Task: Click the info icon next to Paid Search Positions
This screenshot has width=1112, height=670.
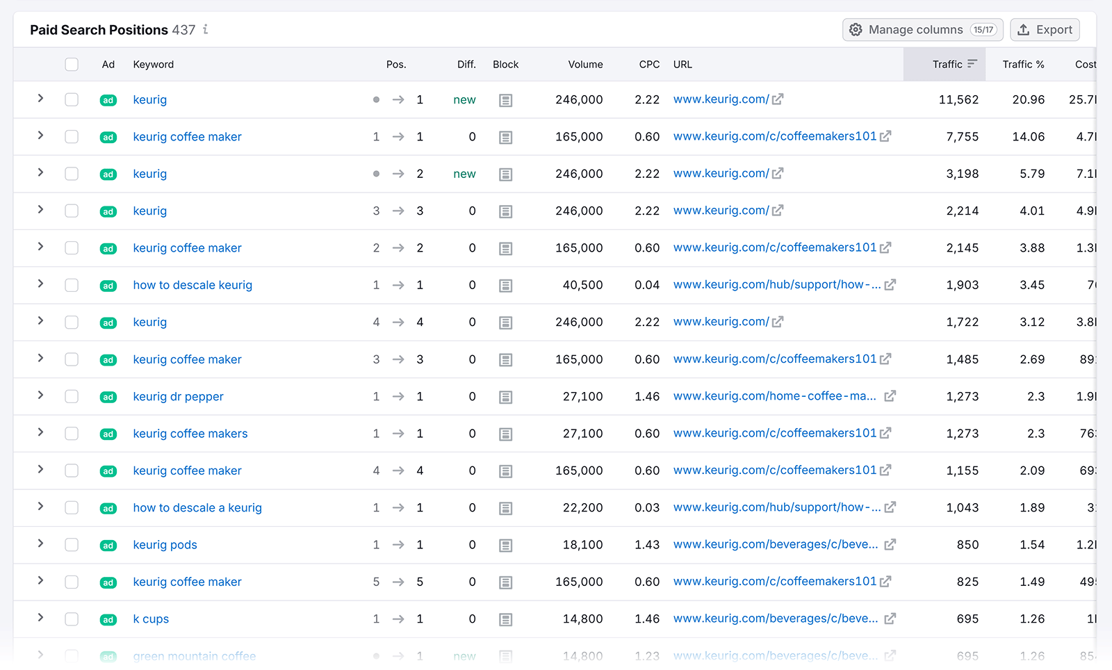Action: (205, 30)
